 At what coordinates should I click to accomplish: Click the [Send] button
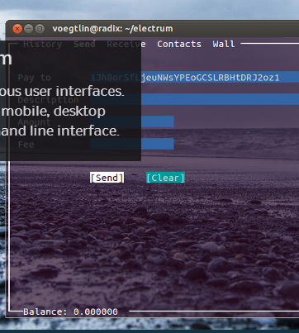[107, 178]
